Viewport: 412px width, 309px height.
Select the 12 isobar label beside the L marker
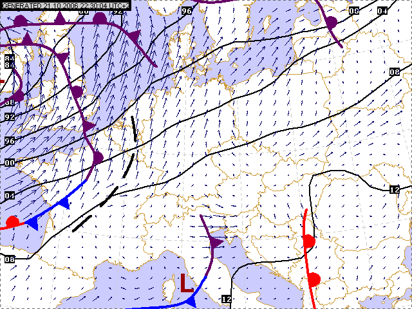click(x=226, y=299)
